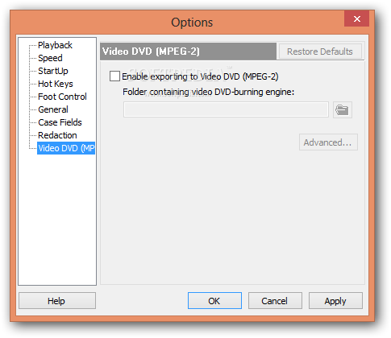Select the highlighted Video DVD tree item
Viewport: 391px width, 338px height.
point(66,148)
